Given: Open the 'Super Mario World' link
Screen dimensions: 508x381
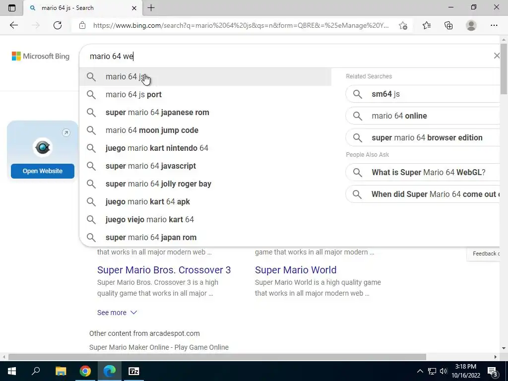Looking at the screenshot, I should pyautogui.click(x=296, y=270).
